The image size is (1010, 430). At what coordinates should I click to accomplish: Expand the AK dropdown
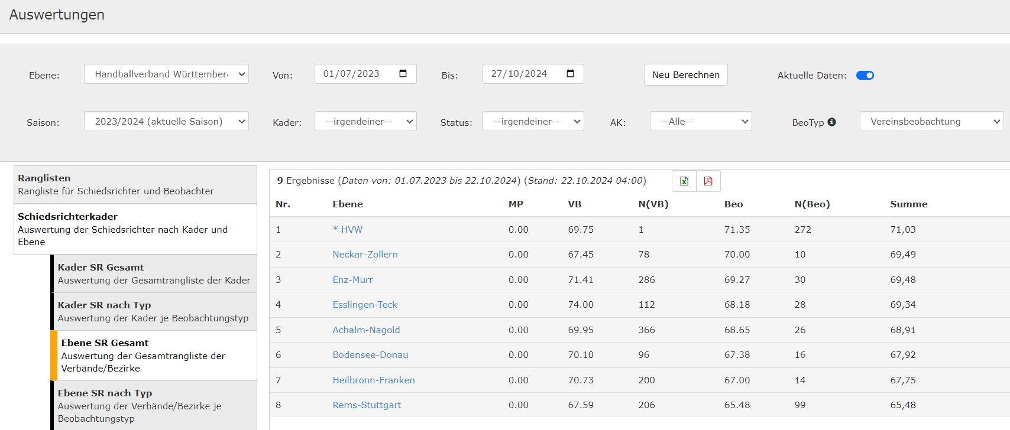coord(701,122)
